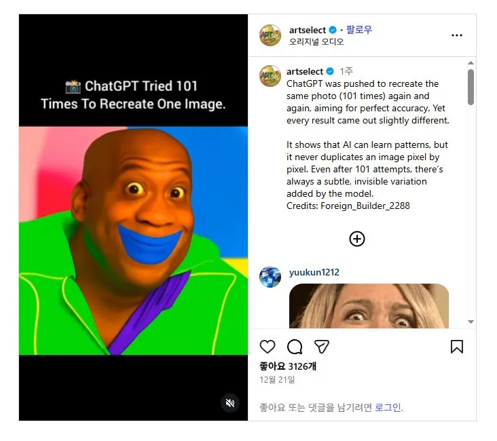Open yuukun1212's profile avatar

coord(270,277)
